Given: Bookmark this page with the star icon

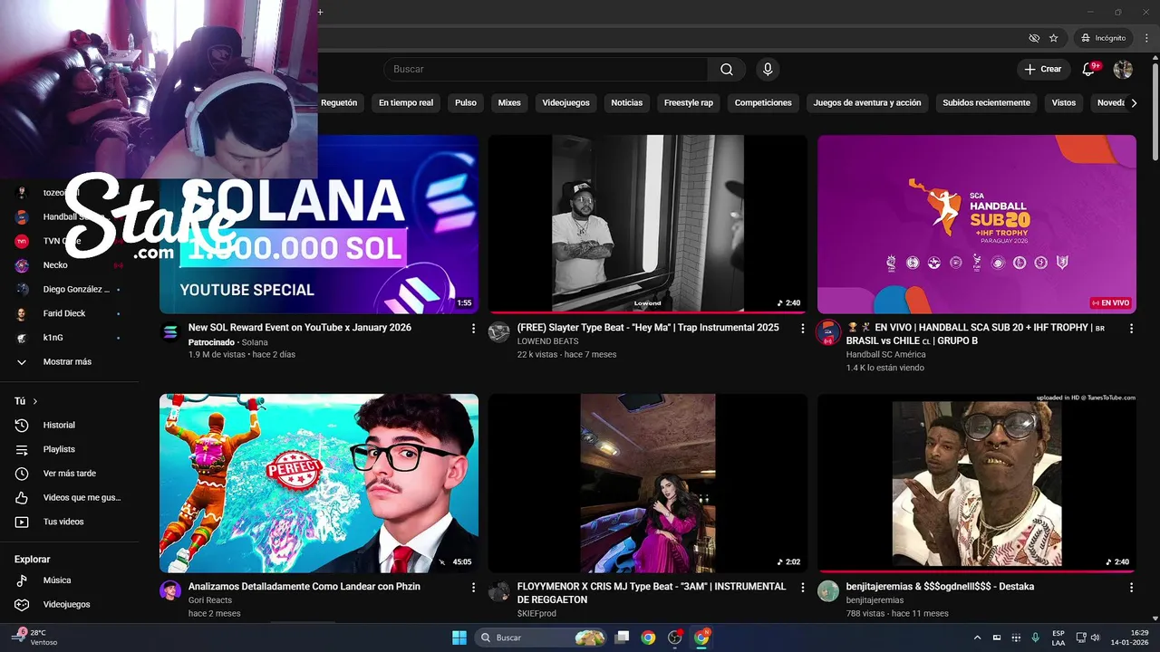Looking at the screenshot, I should (1053, 38).
